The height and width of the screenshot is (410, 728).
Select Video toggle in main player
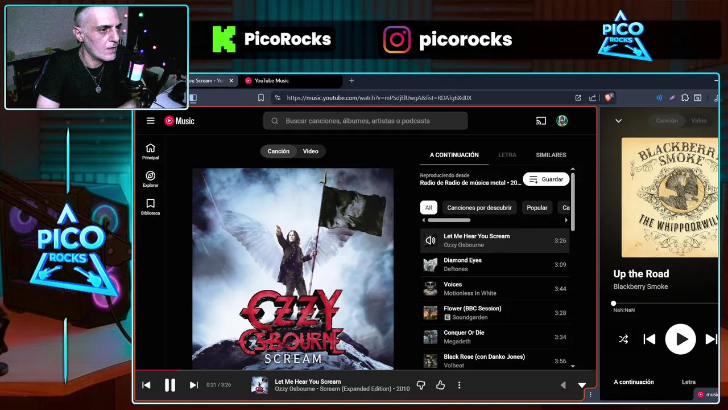coord(311,151)
